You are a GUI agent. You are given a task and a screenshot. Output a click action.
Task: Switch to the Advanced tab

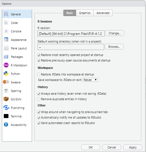pos(103,13)
